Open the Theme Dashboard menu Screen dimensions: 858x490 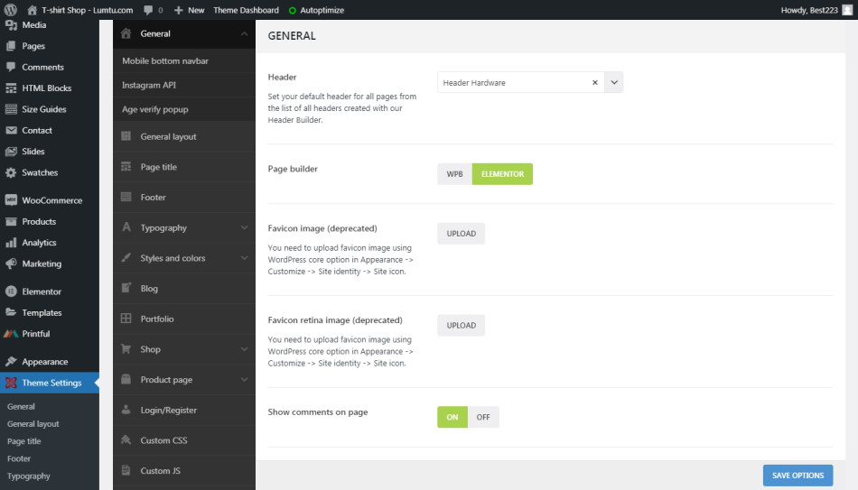246,10
